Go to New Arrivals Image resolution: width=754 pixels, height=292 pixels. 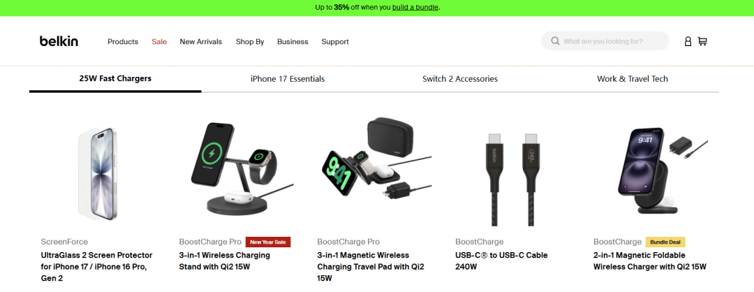pyautogui.click(x=200, y=42)
